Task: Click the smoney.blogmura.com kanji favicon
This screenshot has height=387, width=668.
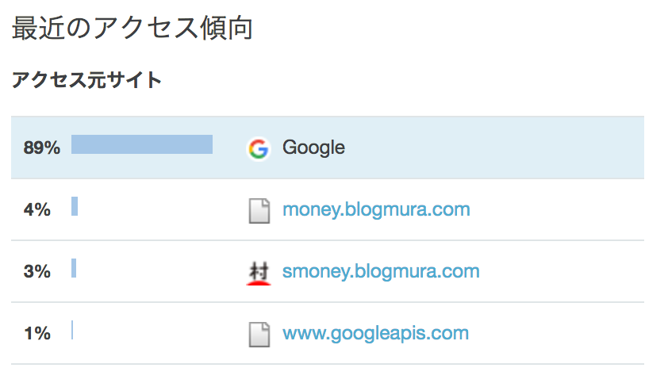Action: (x=259, y=273)
